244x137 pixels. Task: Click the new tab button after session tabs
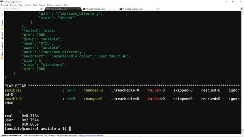point(157,9)
